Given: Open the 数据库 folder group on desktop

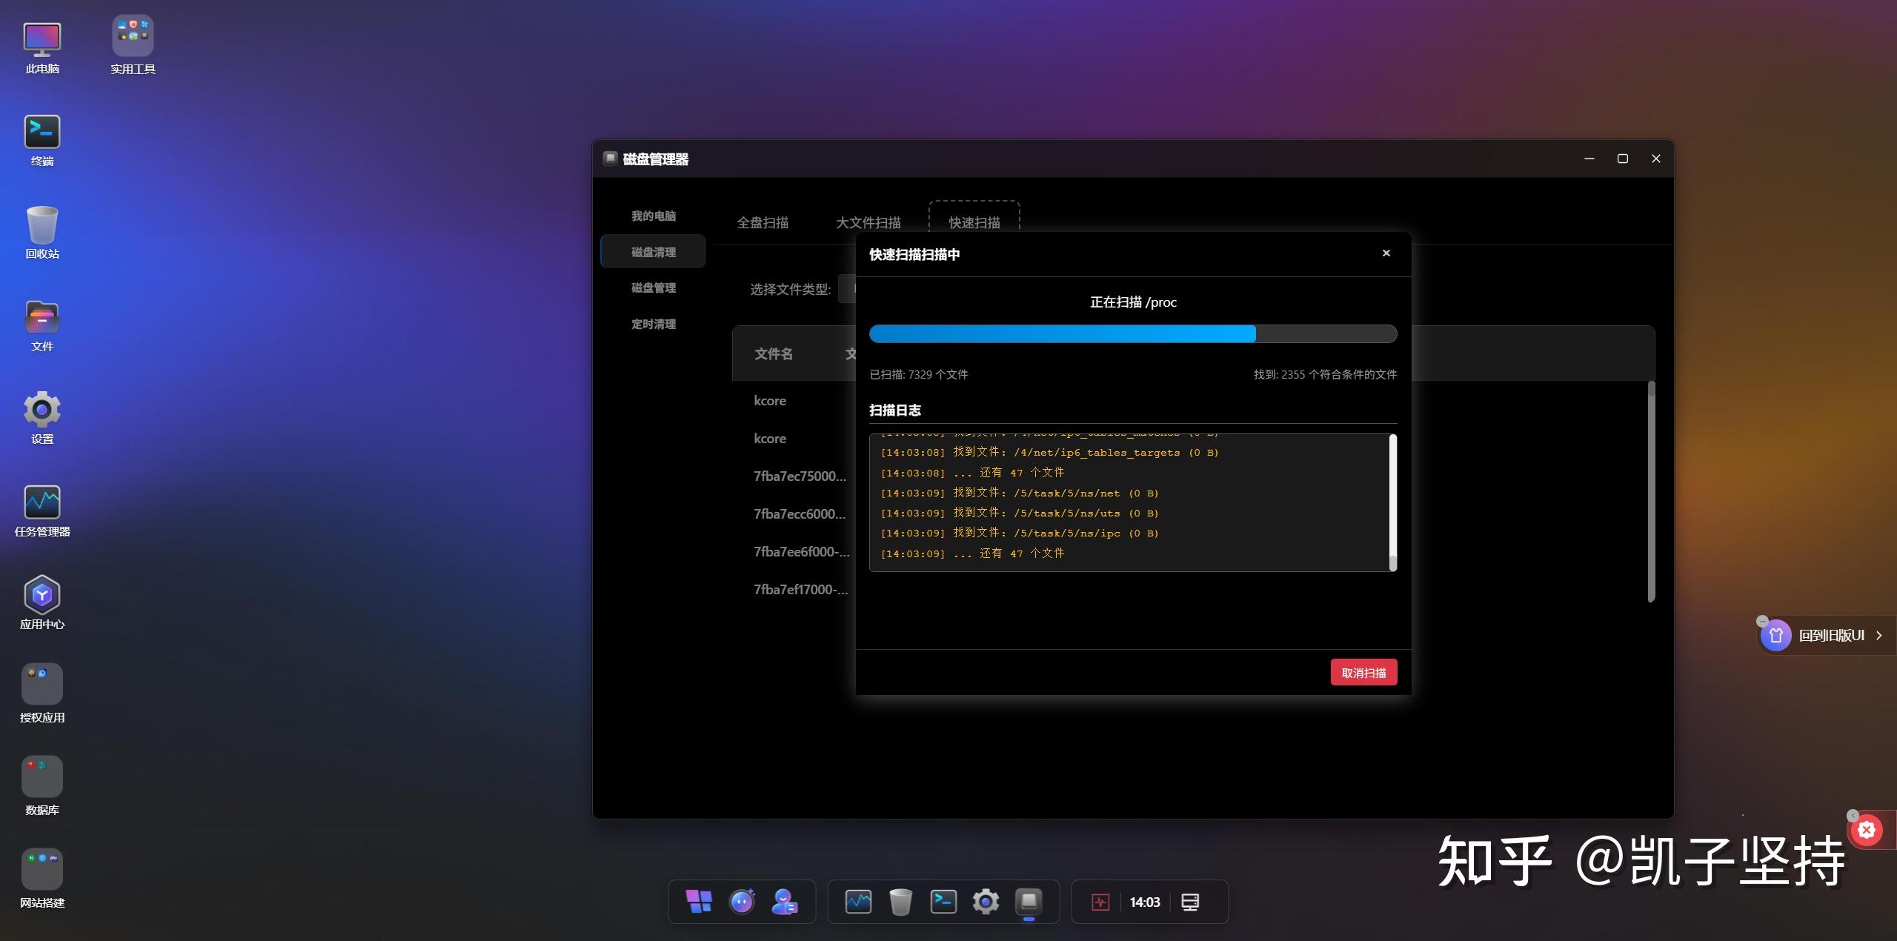Looking at the screenshot, I should pyautogui.click(x=42, y=777).
